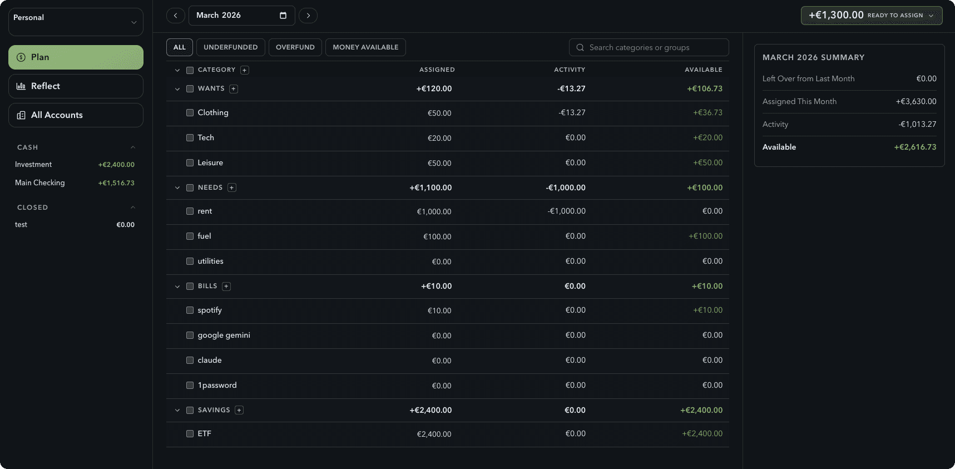Open the Ready to Assign dropdown
This screenshot has height=469, width=955.
(x=872, y=16)
